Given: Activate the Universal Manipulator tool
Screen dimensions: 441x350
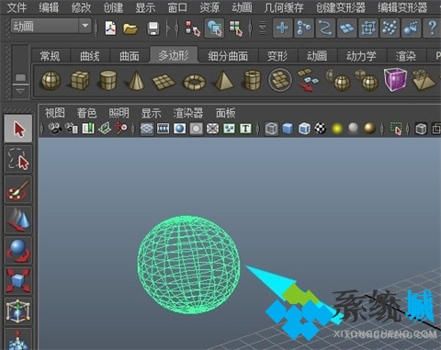Looking at the screenshot, I should tap(18, 311).
